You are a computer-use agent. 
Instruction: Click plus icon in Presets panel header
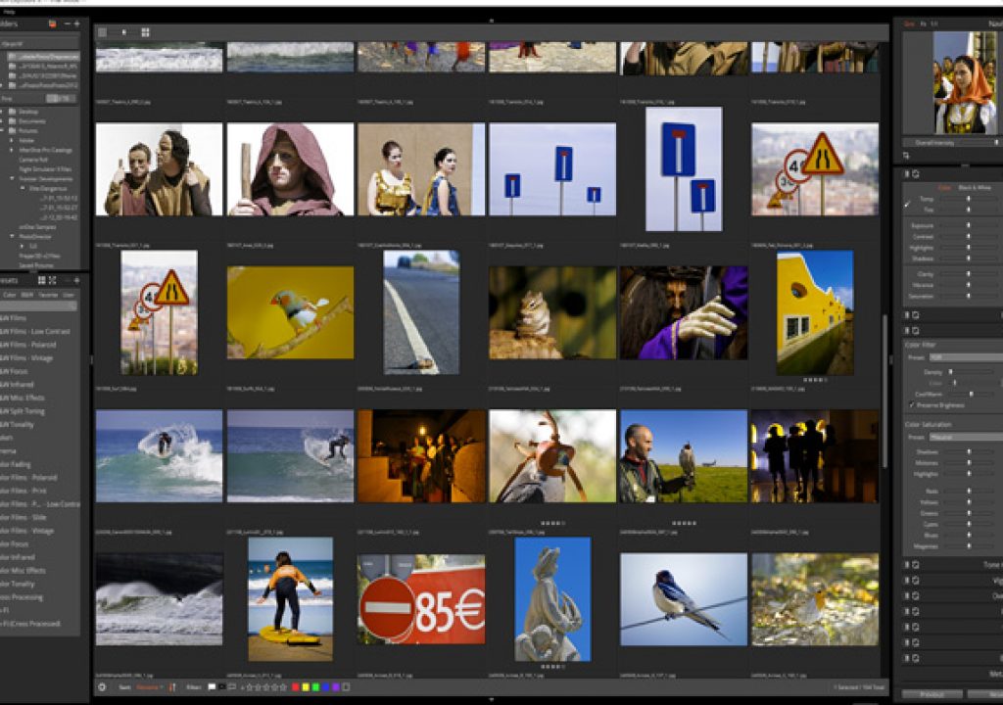tap(76, 280)
